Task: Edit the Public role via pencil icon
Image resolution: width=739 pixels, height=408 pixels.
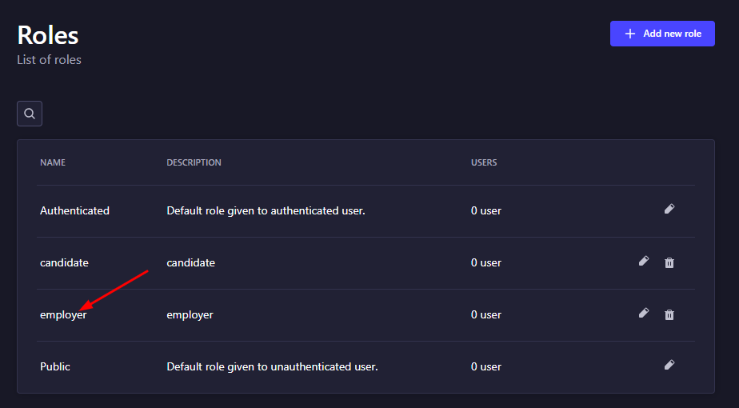Action: tap(669, 365)
